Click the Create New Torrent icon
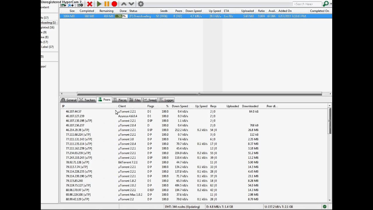The height and width of the screenshot is (210, 373). pyautogui.click(x=80, y=5)
